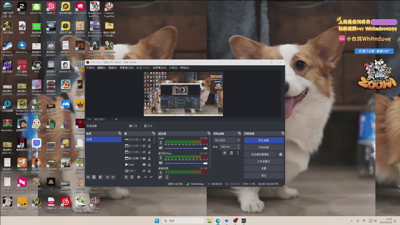400x225 pixels.
Task: Click the OBS preview canvas thumbnail
Action: tap(183, 93)
